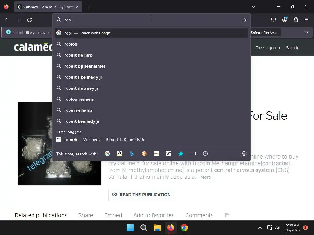Search this time with Google icon
The image size is (314, 235).
pyautogui.click(x=107, y=154)
